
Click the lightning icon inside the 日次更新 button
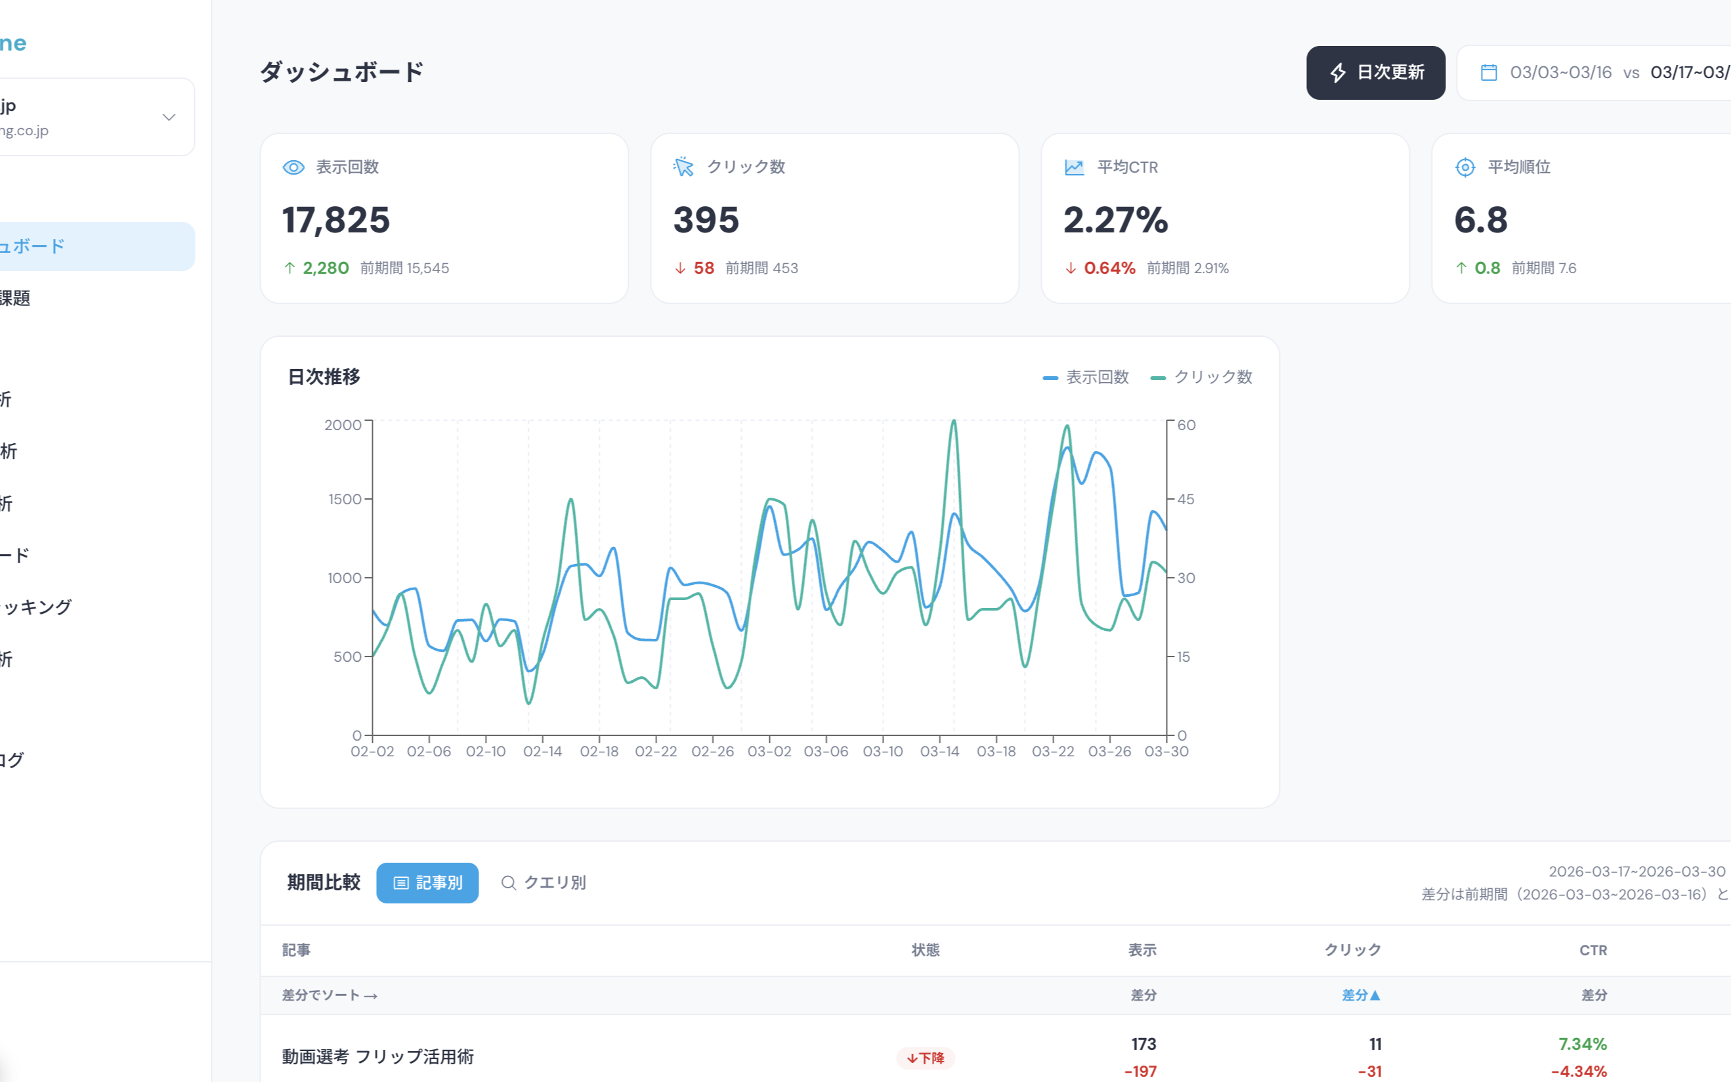point(1339,72)
